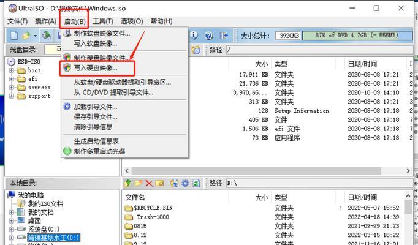Click the red X delete icon

149,183
